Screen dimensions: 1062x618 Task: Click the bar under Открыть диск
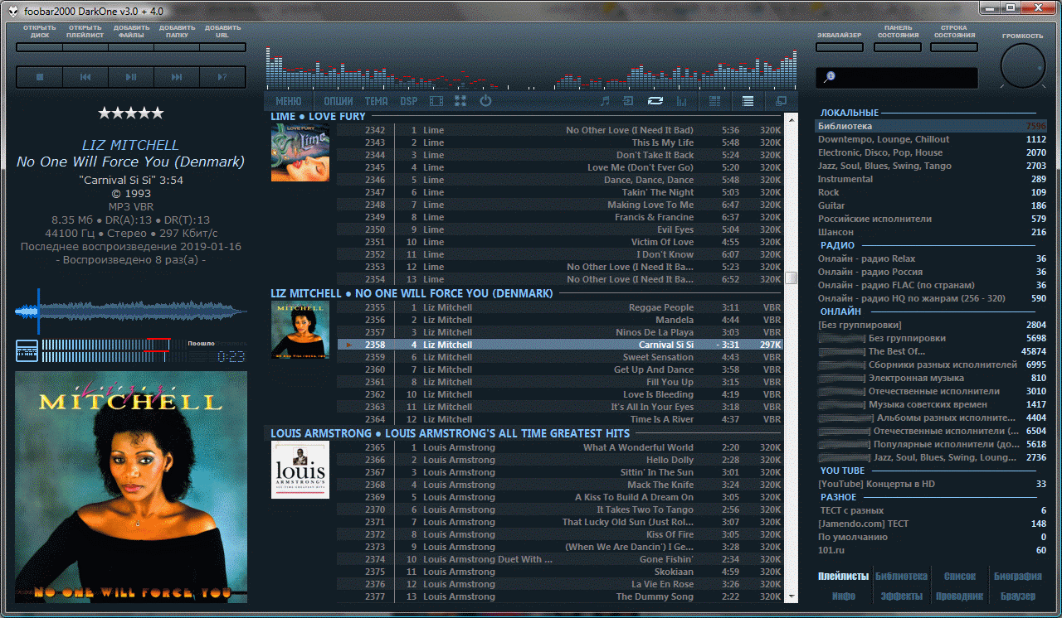(x=39, y=47)
